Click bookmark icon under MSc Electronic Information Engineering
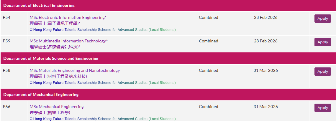 pos(31,30)
